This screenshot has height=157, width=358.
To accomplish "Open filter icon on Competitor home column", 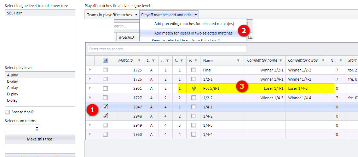I will (281, 61).
